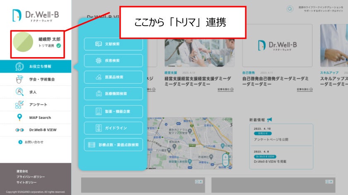The image size is (348, 195).
Task: Open サイトポリシー footer link
Action: pos(27,182)
